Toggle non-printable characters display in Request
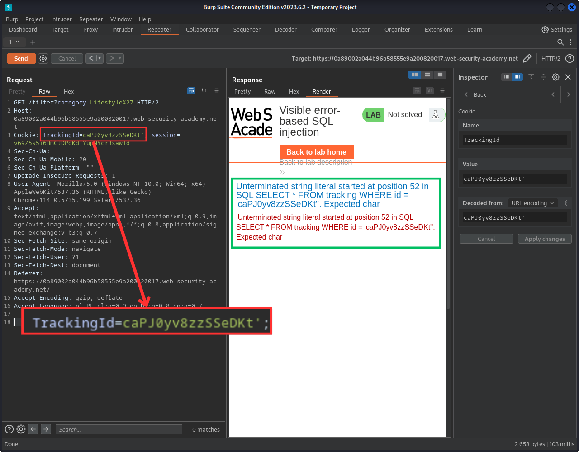Screen dimensions: 579x452 [x=204, y=91]
